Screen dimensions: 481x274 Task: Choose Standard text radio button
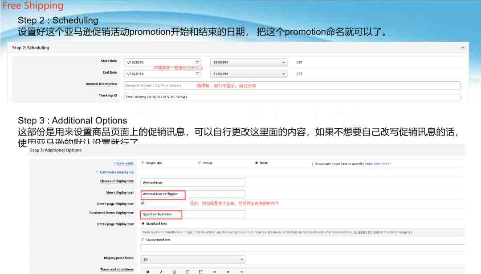(143, 223)
